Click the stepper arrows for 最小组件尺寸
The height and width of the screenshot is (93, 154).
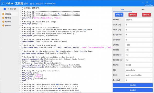point(151,35)
